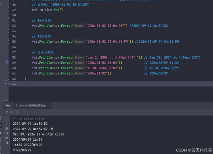213x154 pixels.
Task: Toggle soft-wrap in console output
Action: point(7,129)
